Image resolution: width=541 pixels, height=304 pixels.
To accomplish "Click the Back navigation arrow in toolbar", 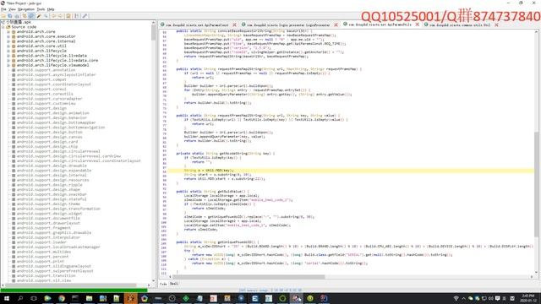I will [53, 16].
